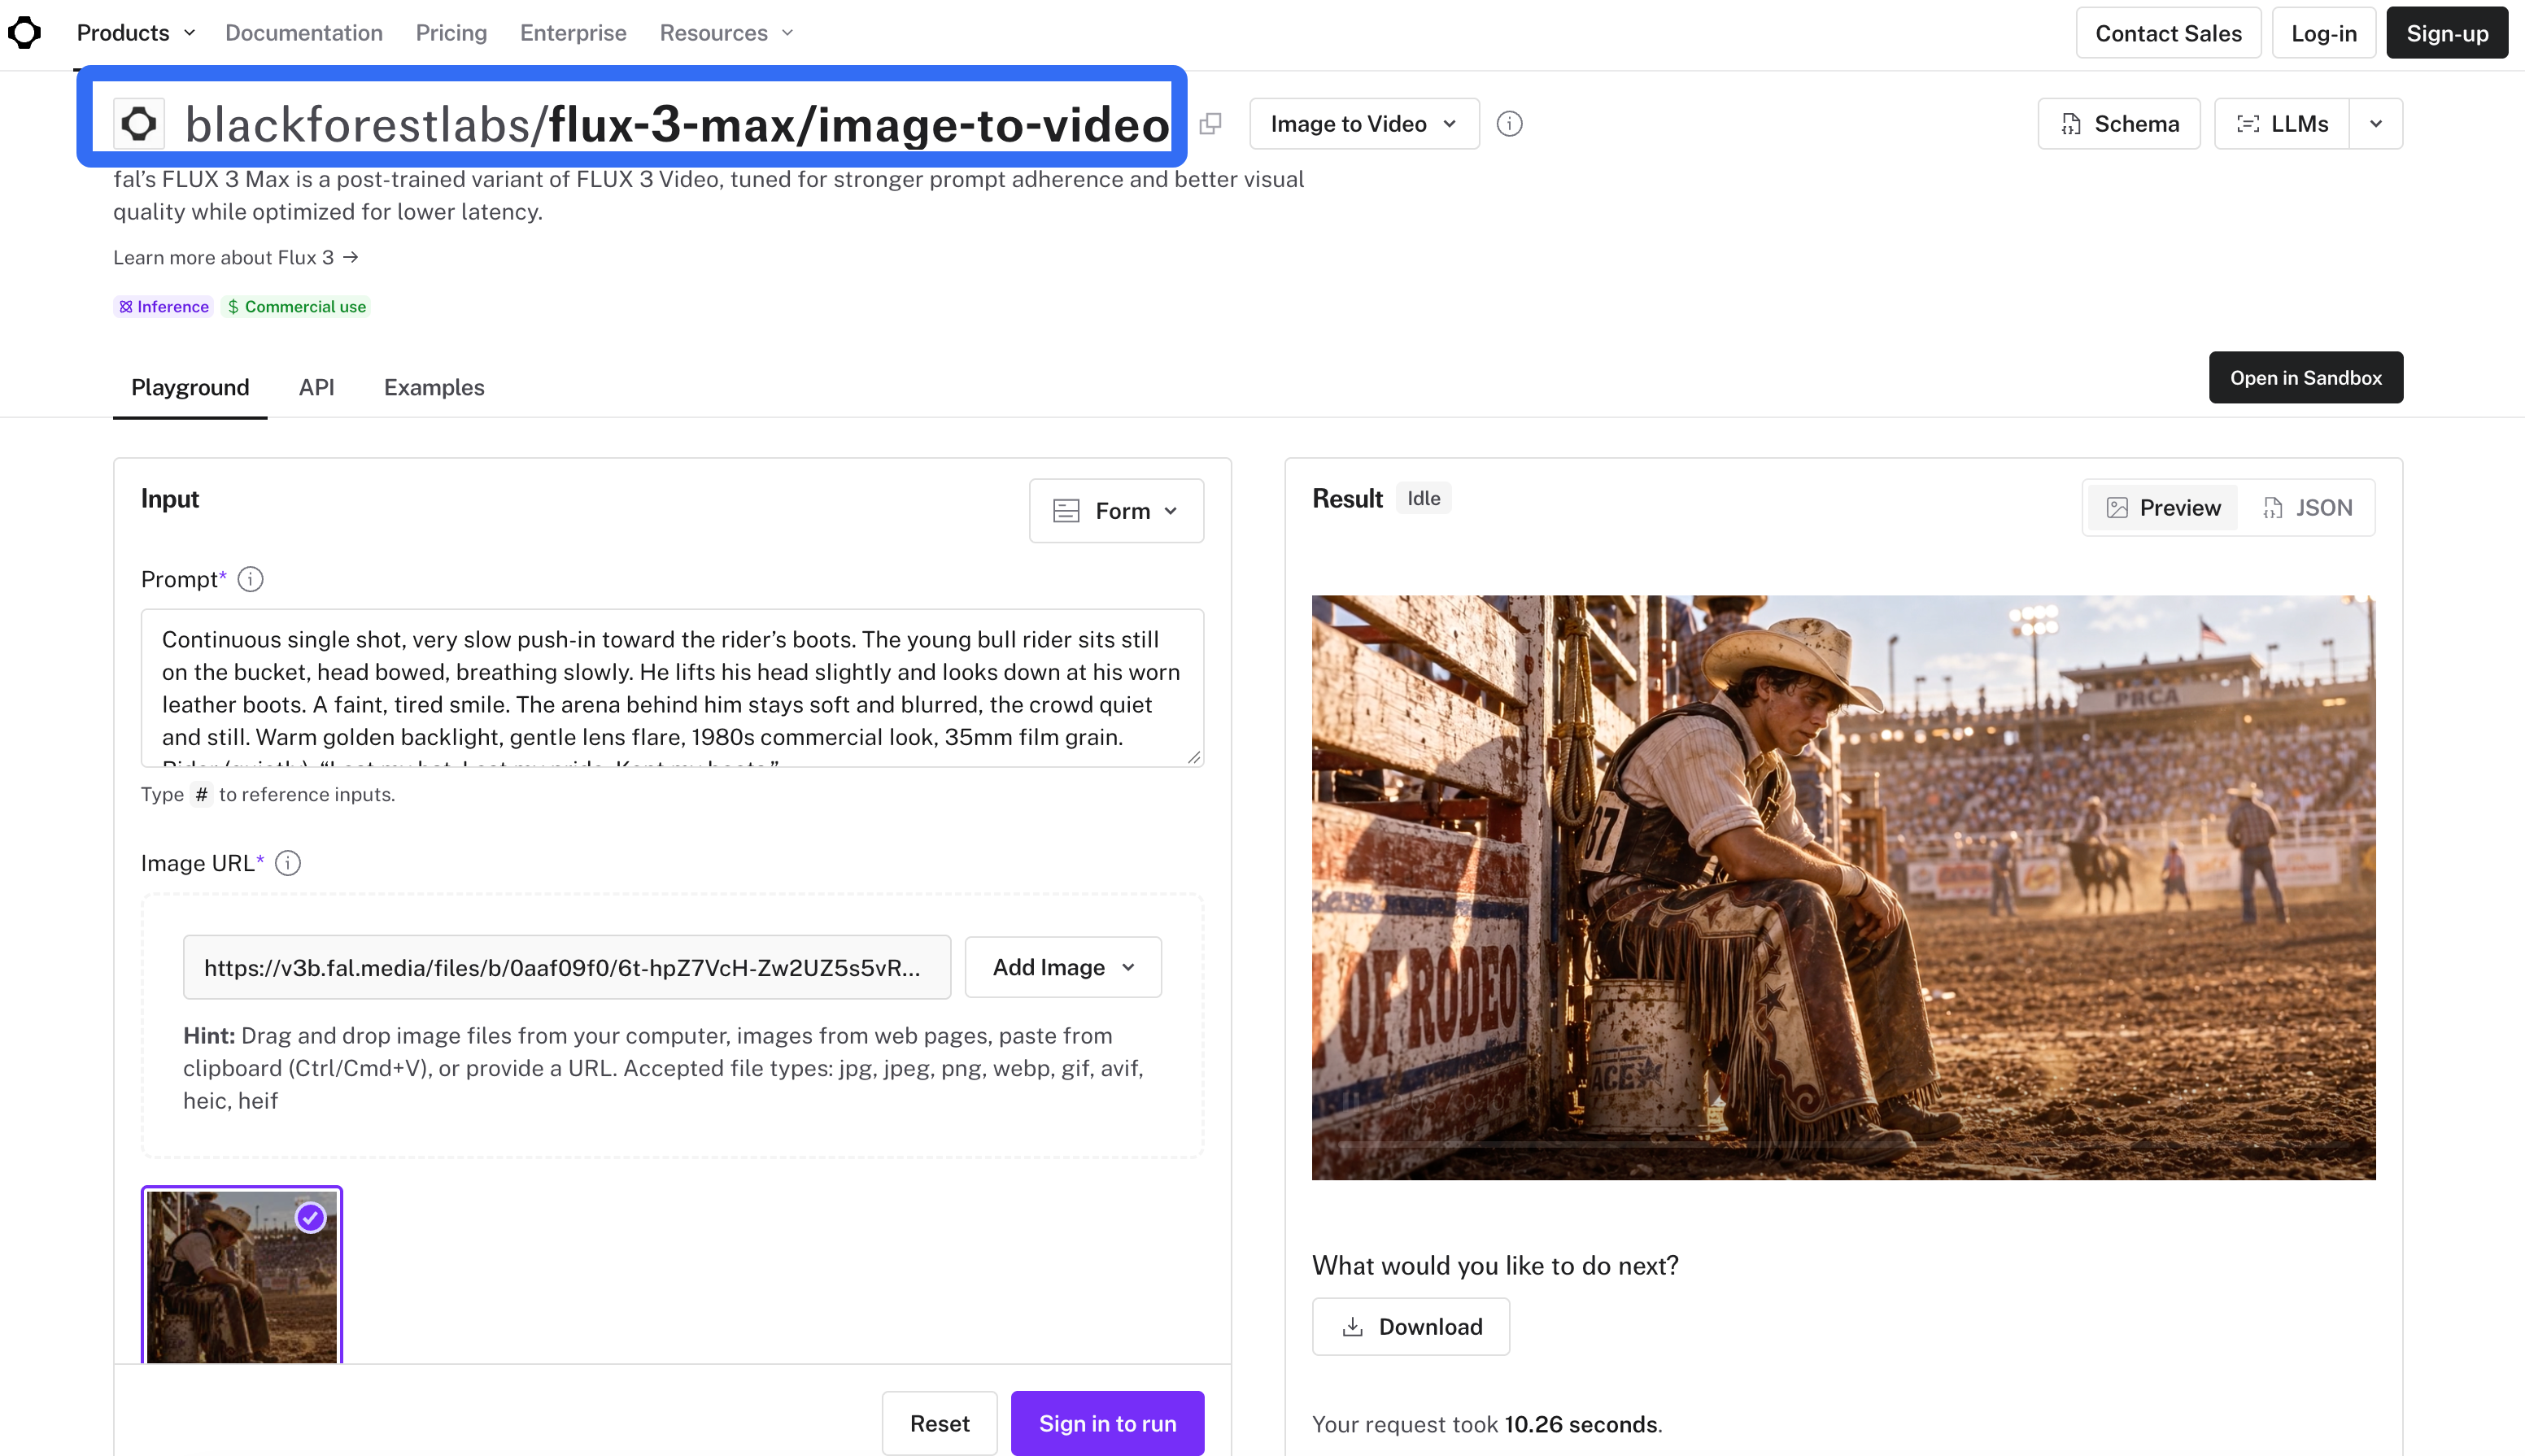Click the rodeo result preview image
The width and height of the screenshot is (2525, 1456).
point(1843,888)
